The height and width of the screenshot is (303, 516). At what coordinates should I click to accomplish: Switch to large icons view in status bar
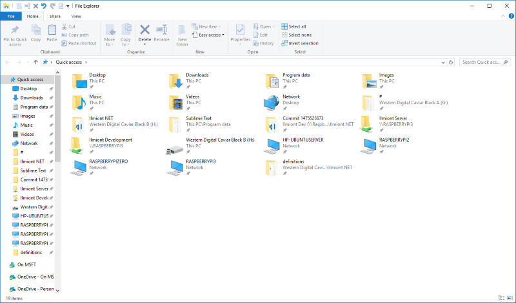(510, 298)
